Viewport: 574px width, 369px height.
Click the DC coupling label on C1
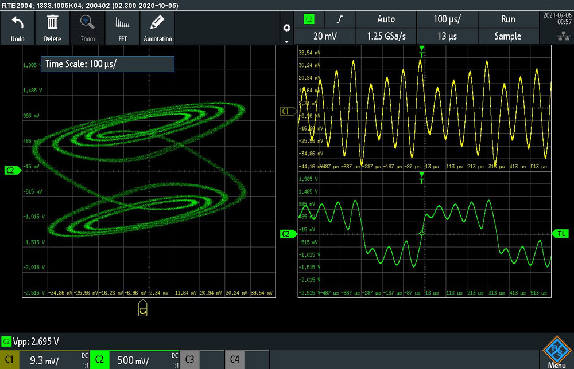click(x=84, y=355)
